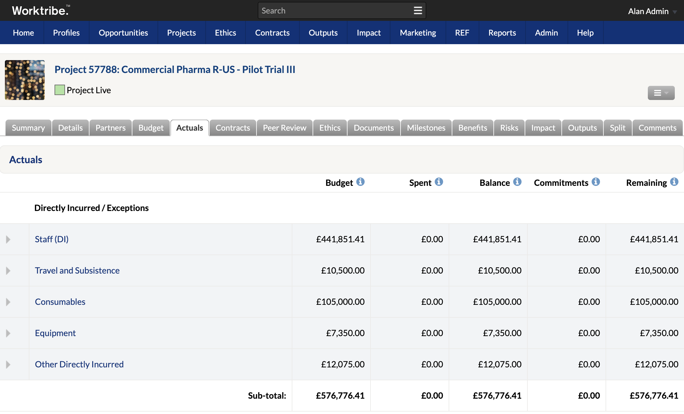Select the Actuals tab
684x414 pixels.
pyautogui.click(x=190, y=128)
